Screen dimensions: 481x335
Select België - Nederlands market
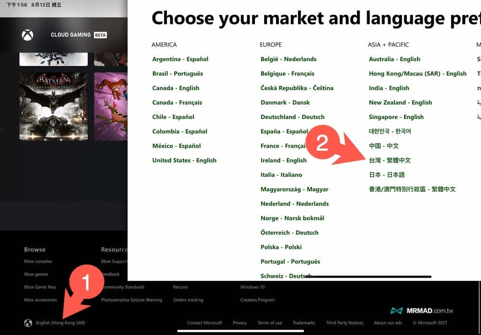click(x=288, y=59)
